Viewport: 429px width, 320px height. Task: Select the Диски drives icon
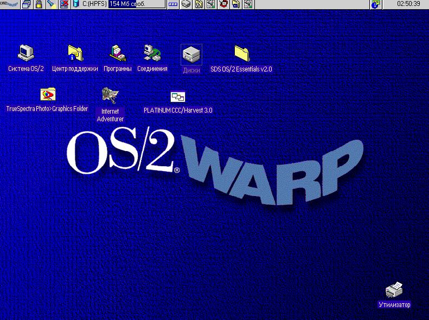191,54
